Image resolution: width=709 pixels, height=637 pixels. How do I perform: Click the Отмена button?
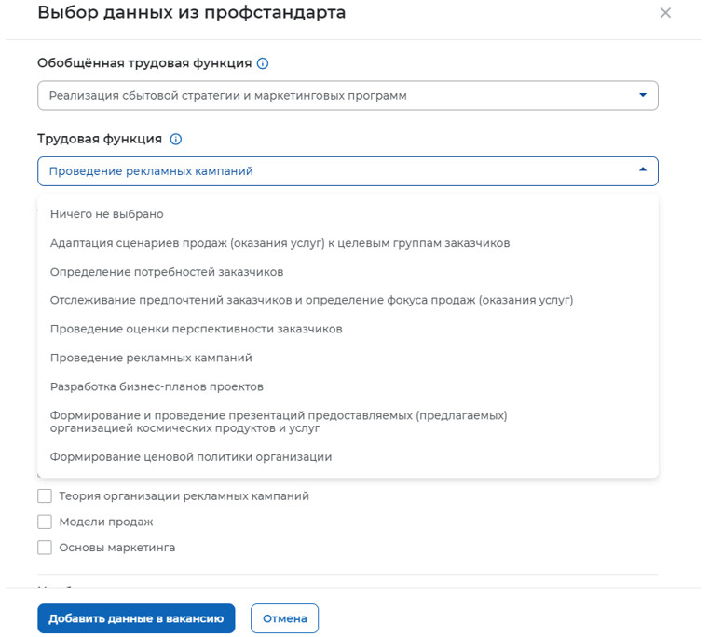point(284,618)
